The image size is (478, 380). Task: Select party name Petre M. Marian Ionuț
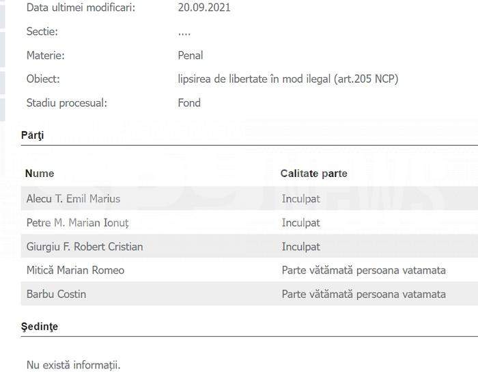pyautogui.click(x=77, y=223)
